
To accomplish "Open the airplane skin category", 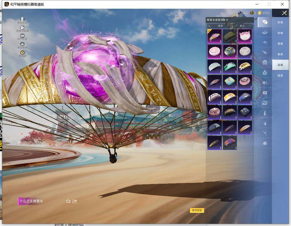I will [x=264, y=52].
